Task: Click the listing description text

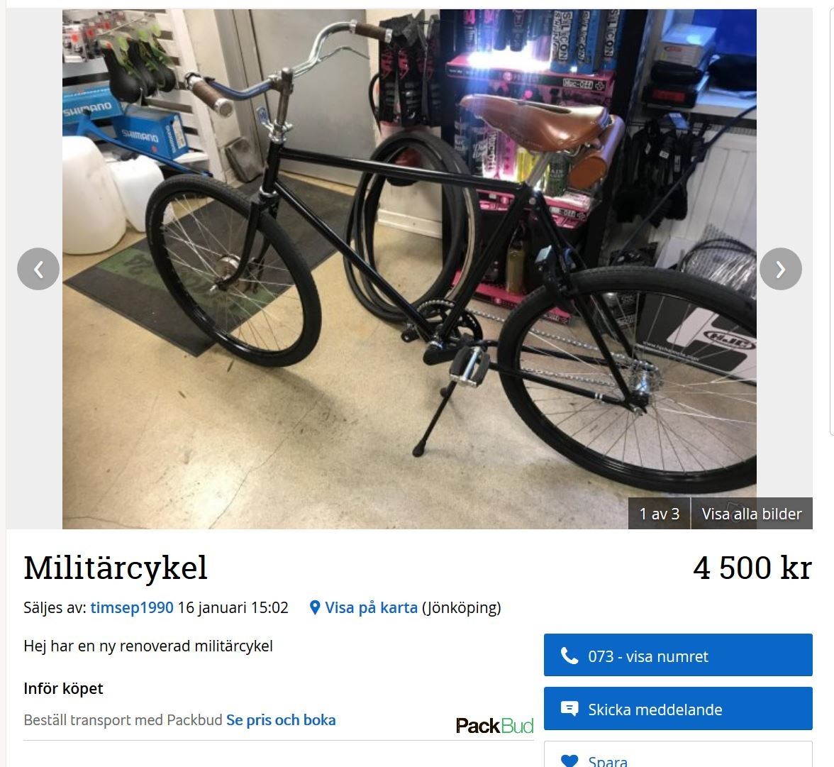Action: click(x=148, y=646)
